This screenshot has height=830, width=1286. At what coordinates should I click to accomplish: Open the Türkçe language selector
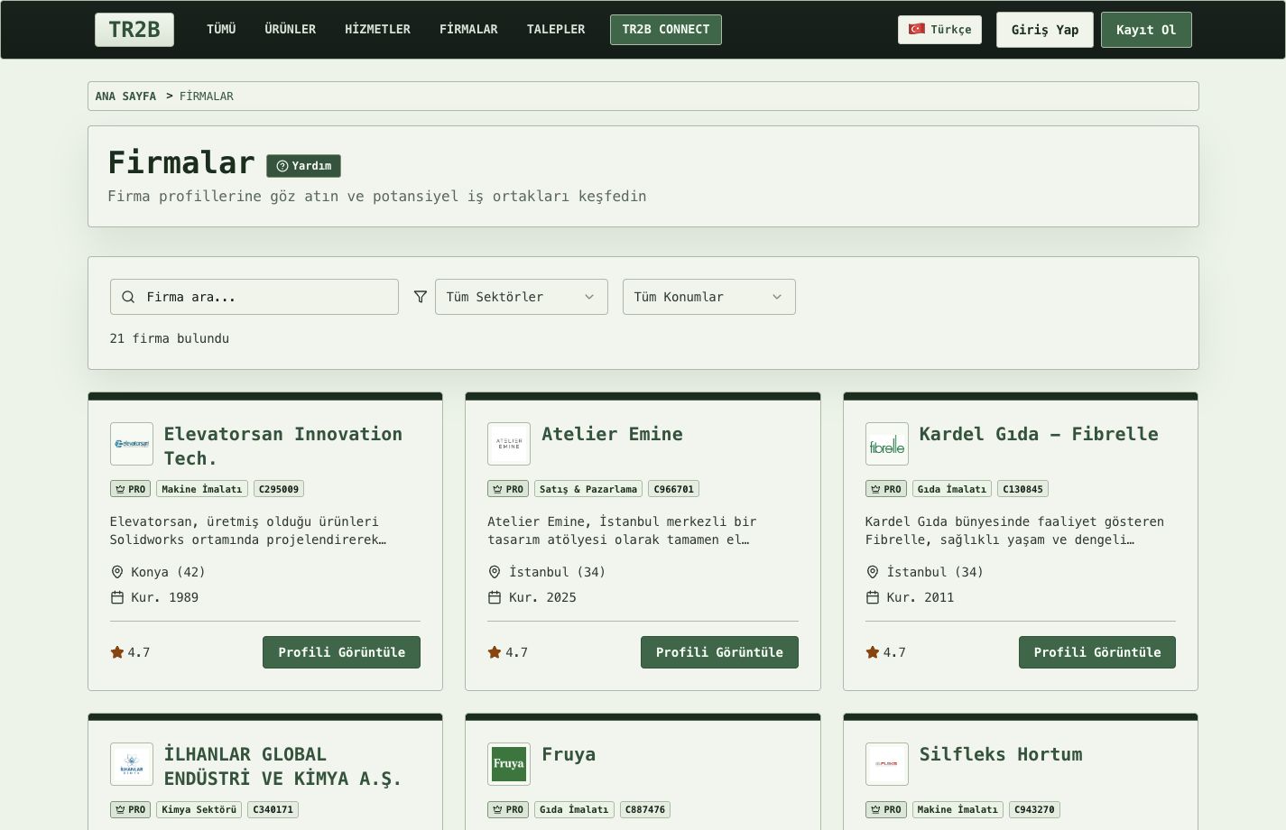939,30
